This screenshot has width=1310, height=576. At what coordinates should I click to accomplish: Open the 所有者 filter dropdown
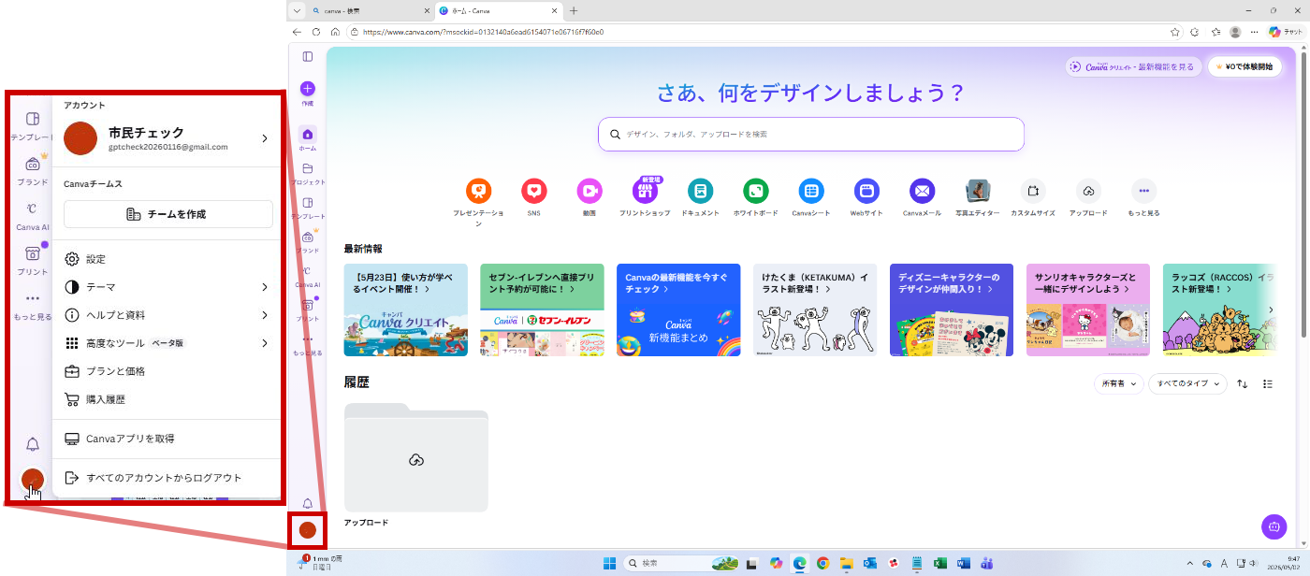1119,383
